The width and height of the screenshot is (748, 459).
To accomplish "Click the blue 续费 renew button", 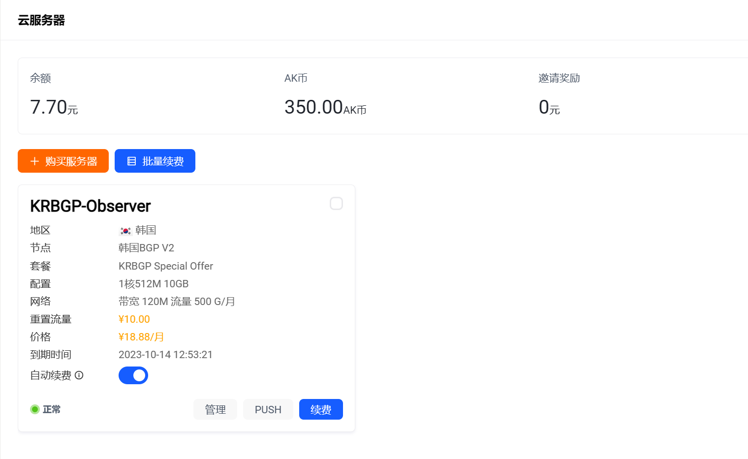I will pos(321,409).
